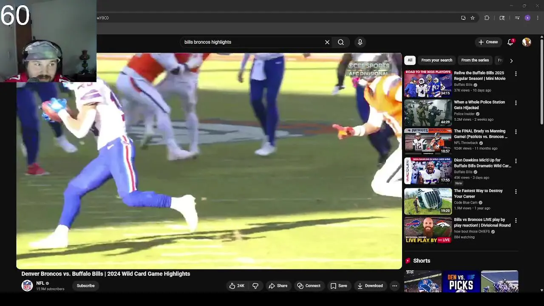
Task: Select the From the series chip
Action: click(x=475, y=60)
